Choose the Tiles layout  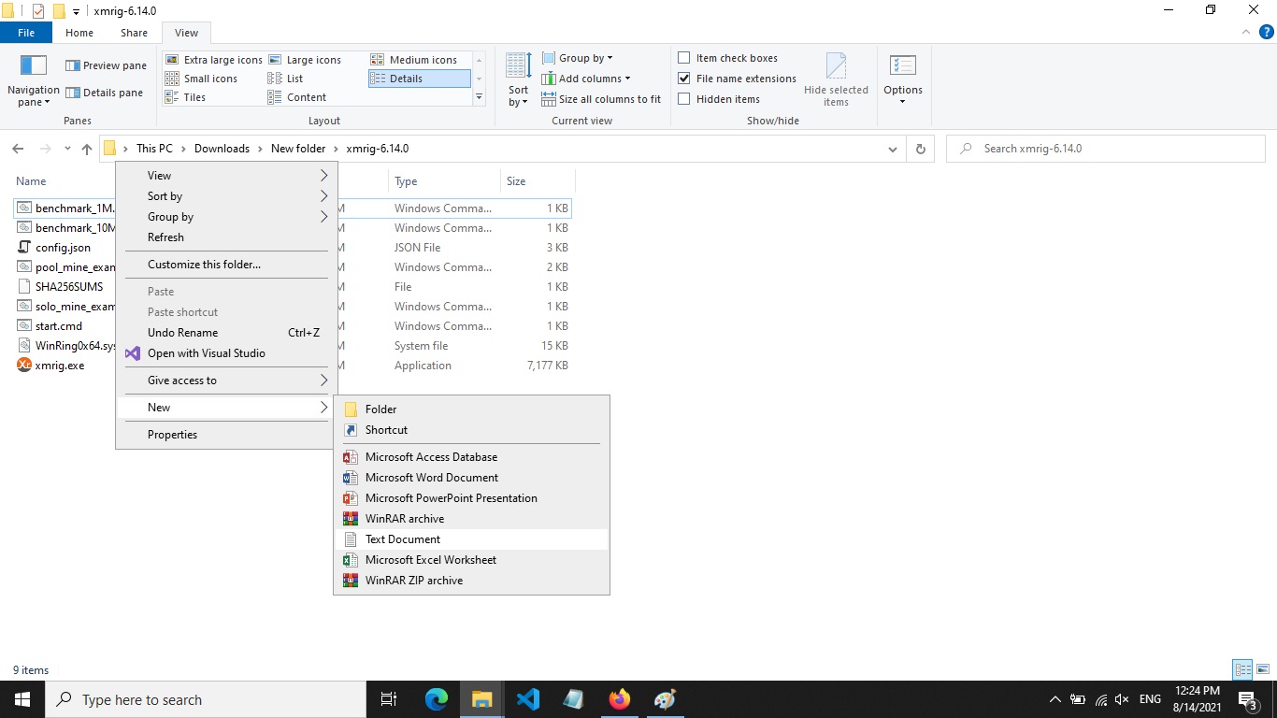(x=186, y=97)
